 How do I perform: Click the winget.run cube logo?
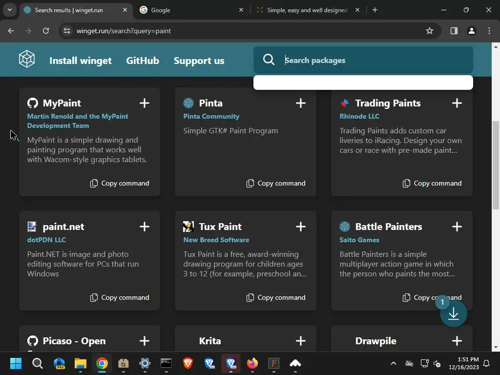tap(27, 59)
